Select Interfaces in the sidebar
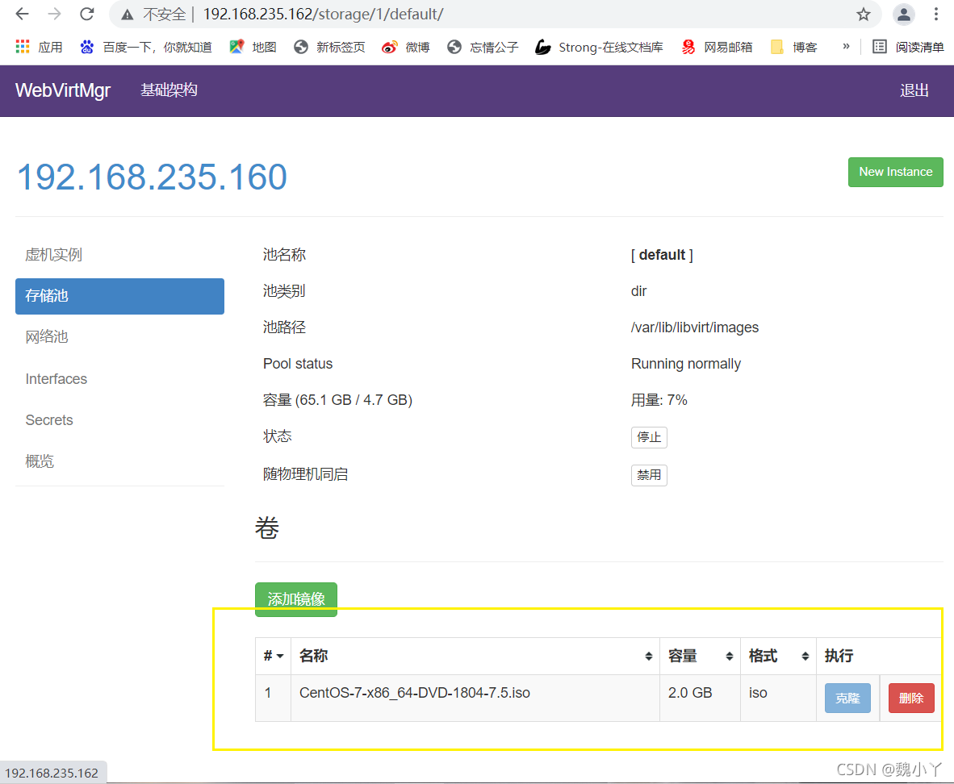This screenshot has height=784, width=954. click(120, 379)
